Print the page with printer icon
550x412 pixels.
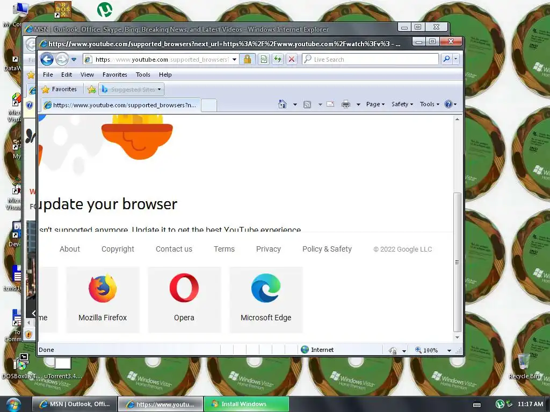(x=345, y=104)
